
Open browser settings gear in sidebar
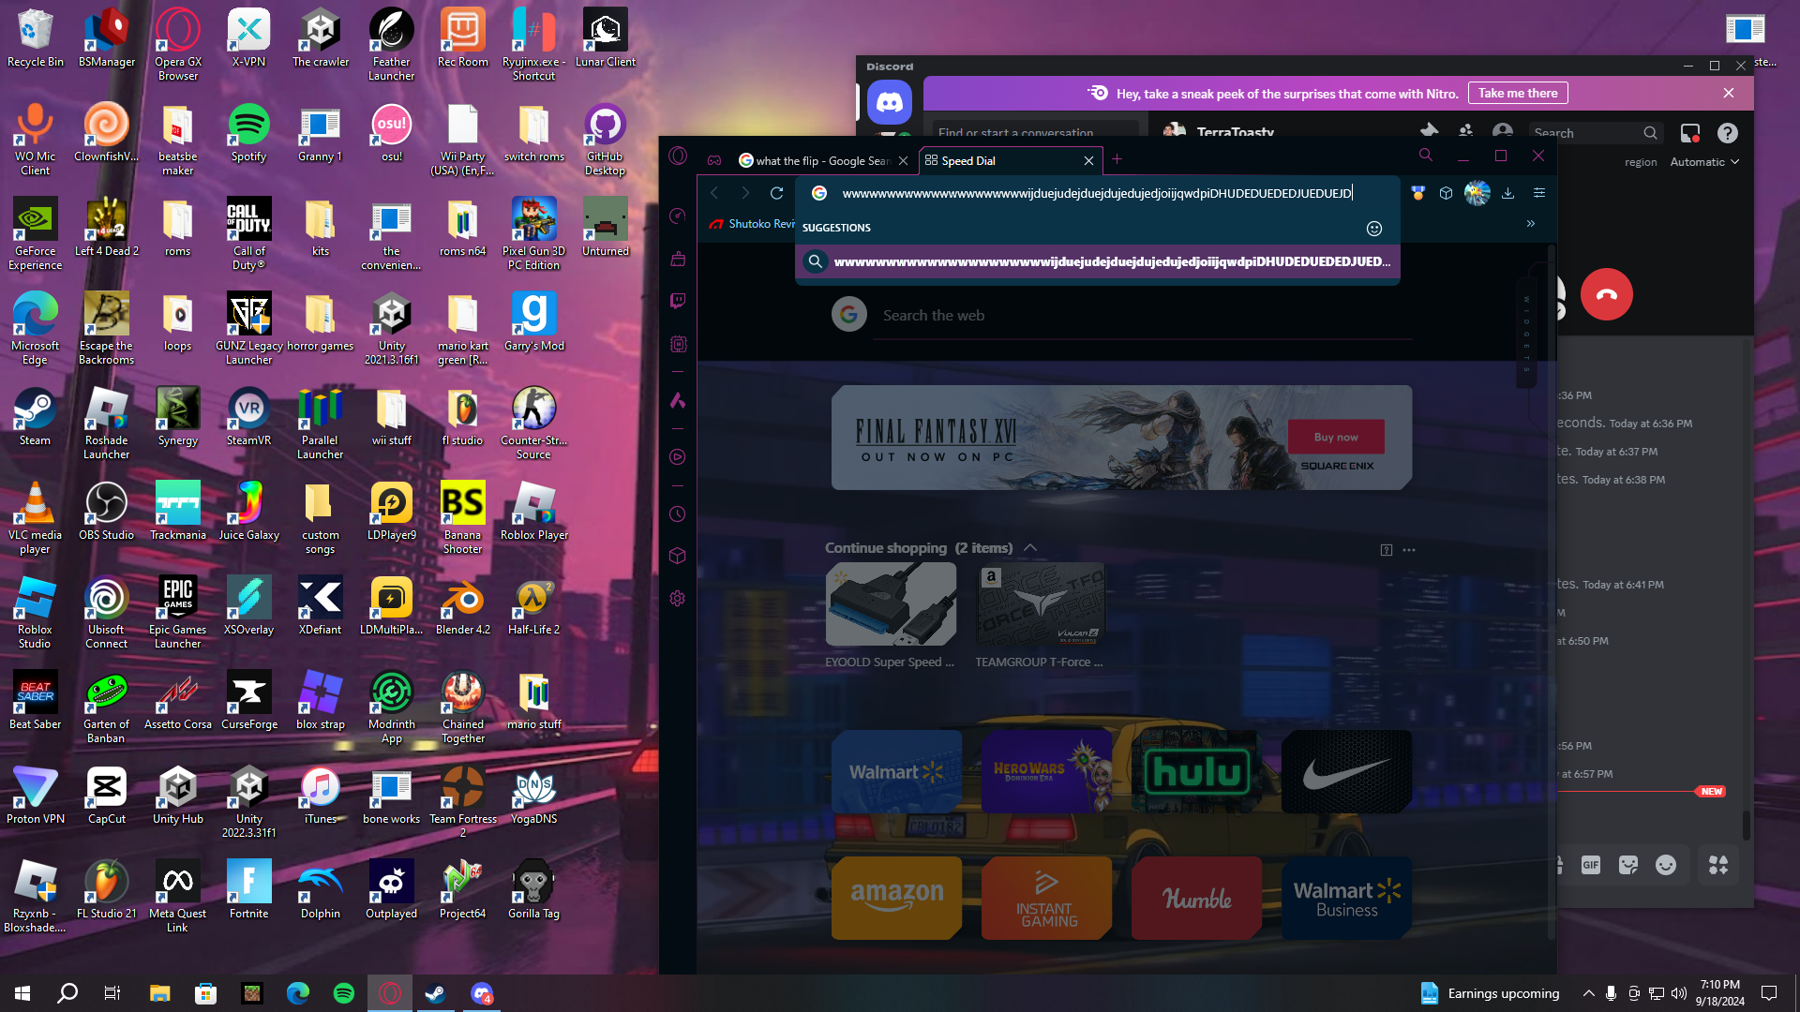pyautogui.click(x=678, y=598)
